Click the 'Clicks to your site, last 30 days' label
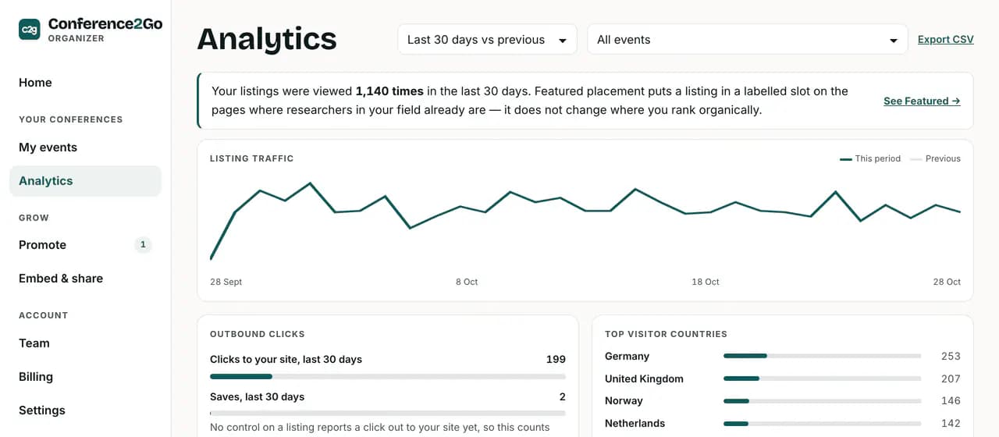This screenshot has width=999, height=437. pyautogui.click(x=286, y=360)
